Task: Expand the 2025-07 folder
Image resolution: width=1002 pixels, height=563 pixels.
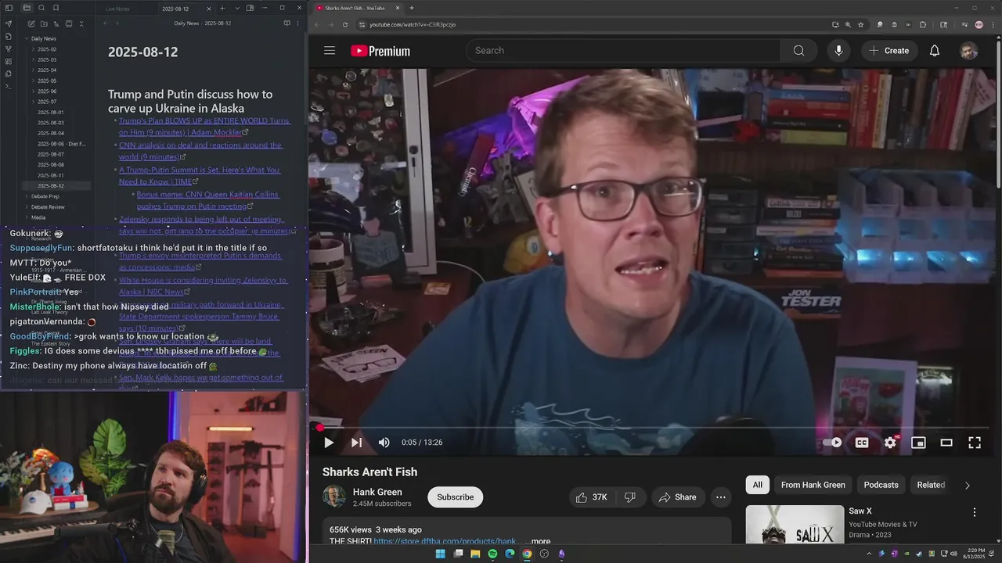Action: pos(47,102)
